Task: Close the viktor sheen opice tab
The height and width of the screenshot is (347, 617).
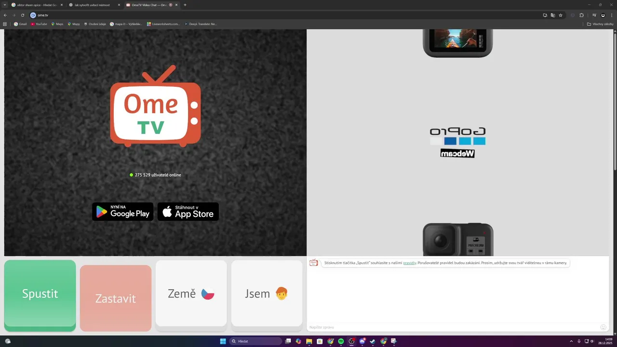Action: (62, 5)
